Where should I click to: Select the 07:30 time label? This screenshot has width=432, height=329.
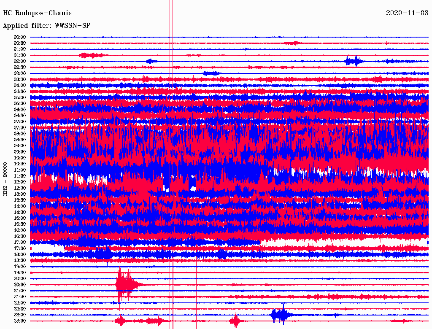click(20, 128)
